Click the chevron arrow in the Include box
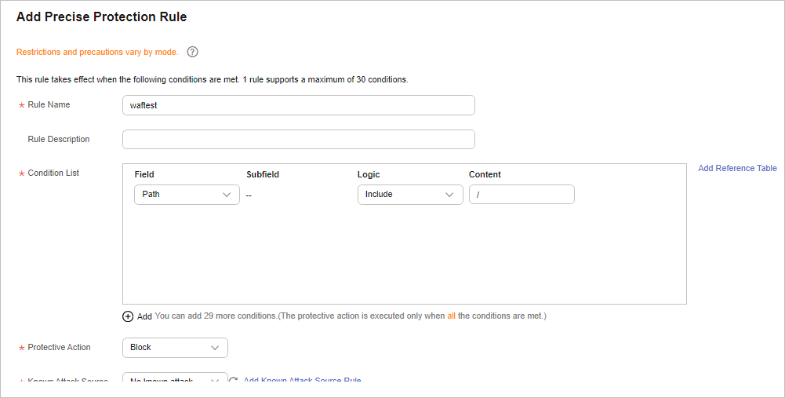Image resolution: width=785 pixels, height=398 pixels. [x=449, y=195]
